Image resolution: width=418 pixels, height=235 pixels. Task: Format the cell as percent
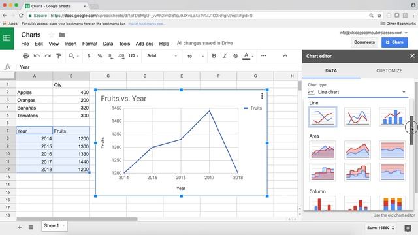(x=99, y=56)
